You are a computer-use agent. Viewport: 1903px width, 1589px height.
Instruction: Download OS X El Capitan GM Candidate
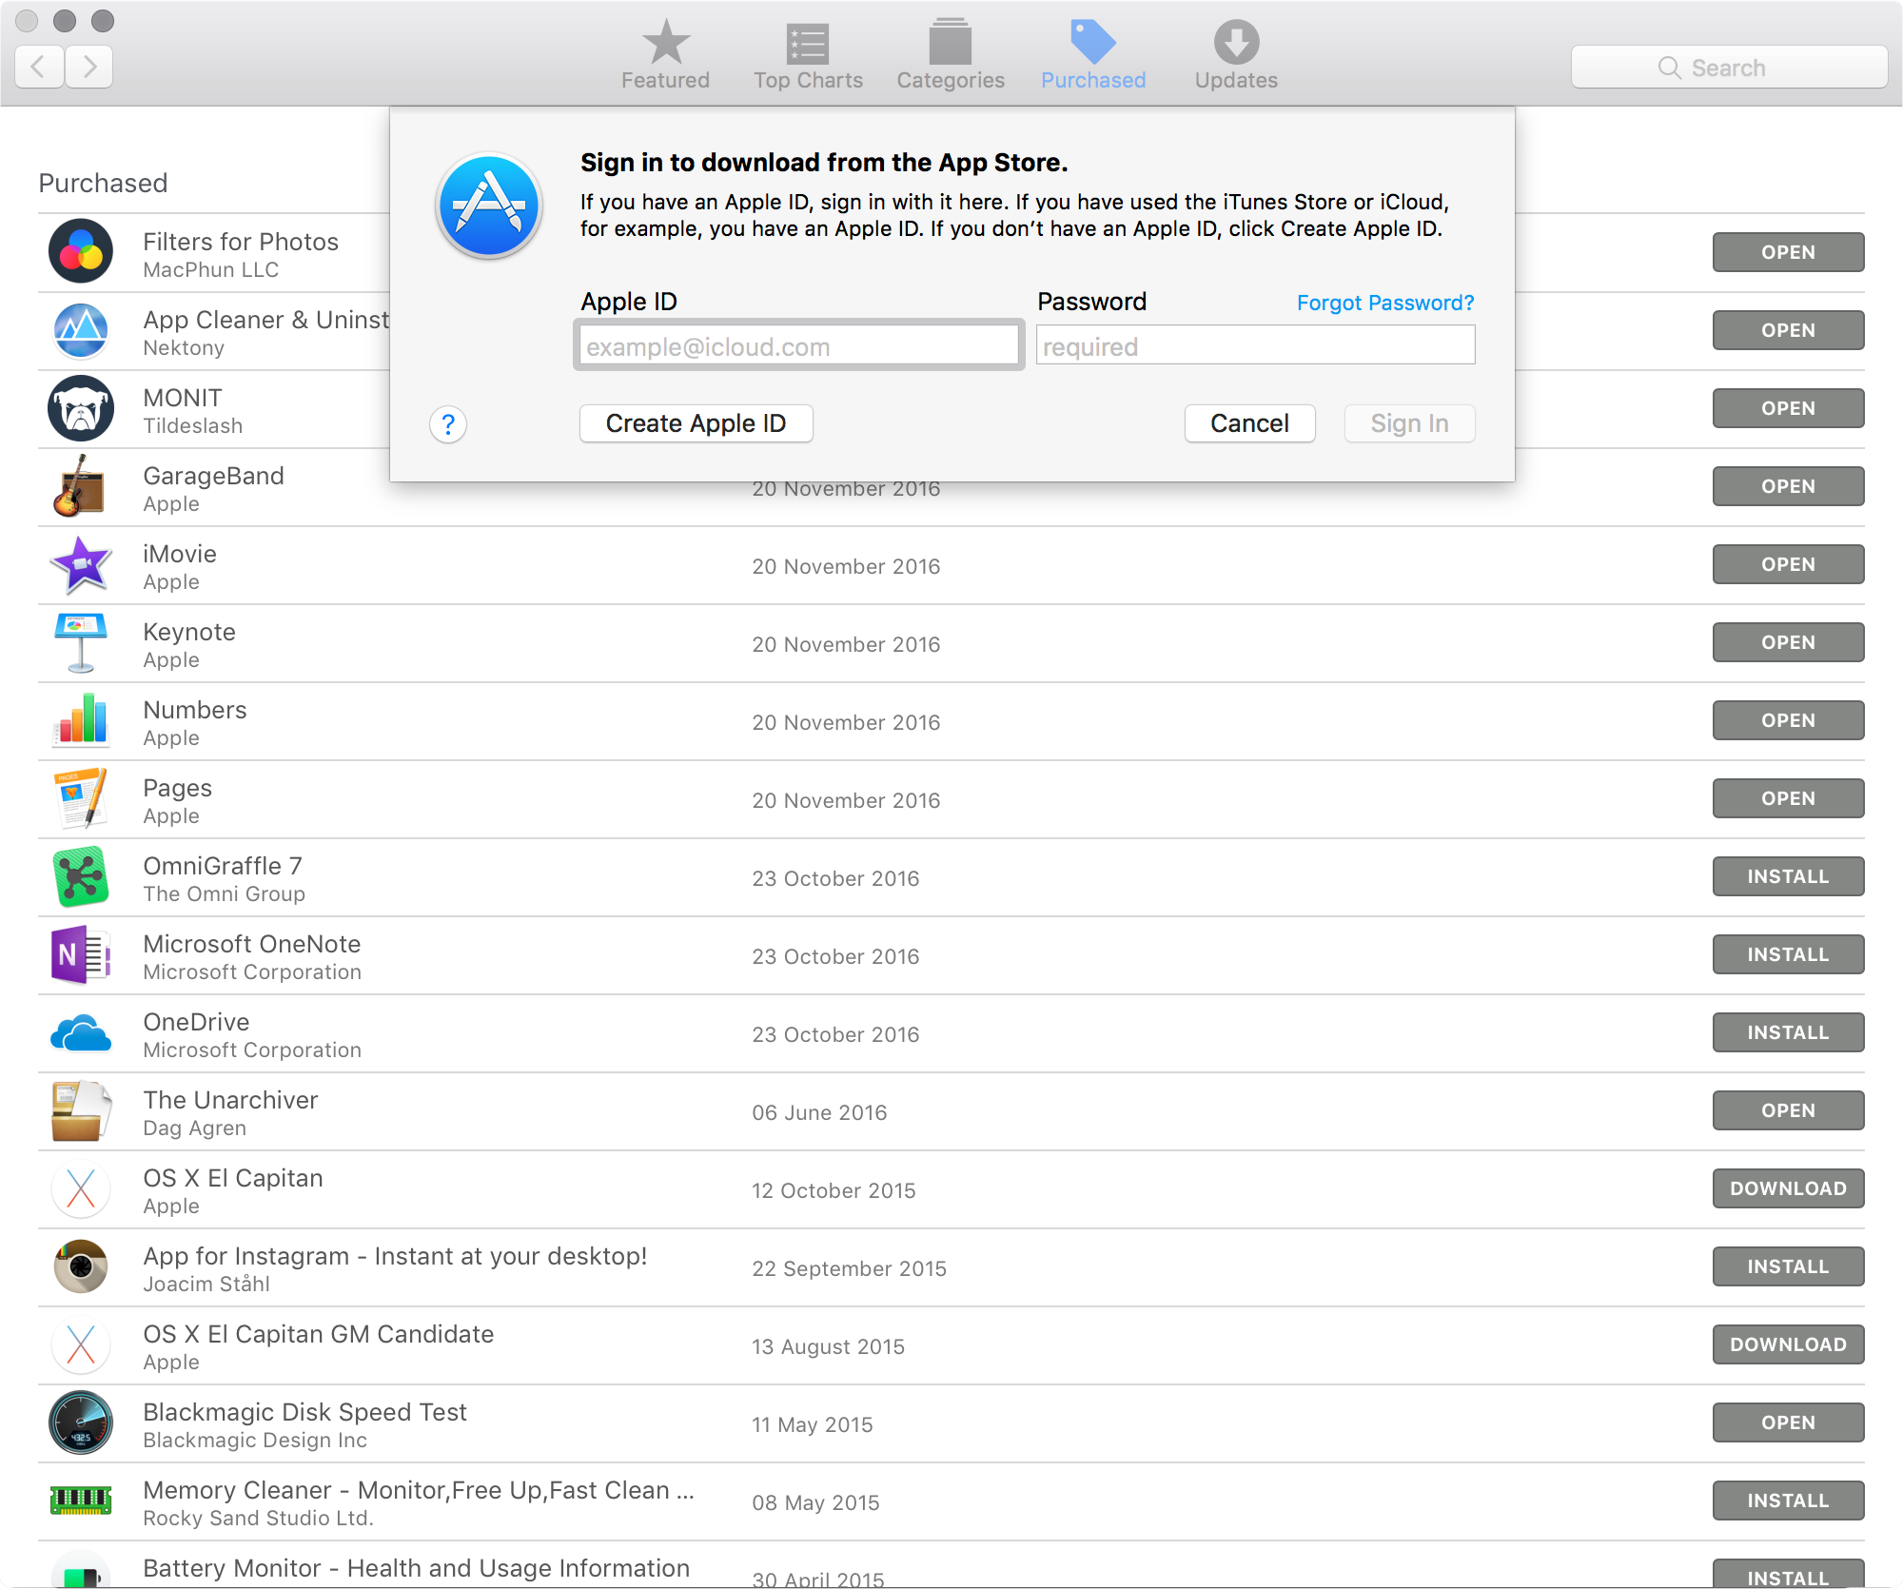(x=1788, y=1344)
